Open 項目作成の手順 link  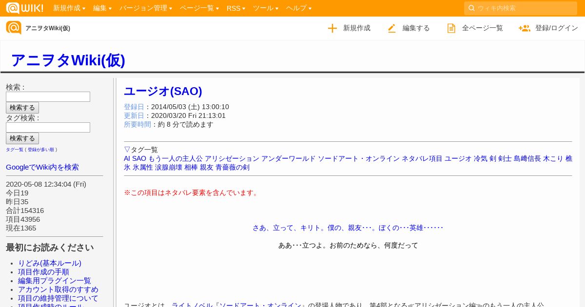point(43,272)
